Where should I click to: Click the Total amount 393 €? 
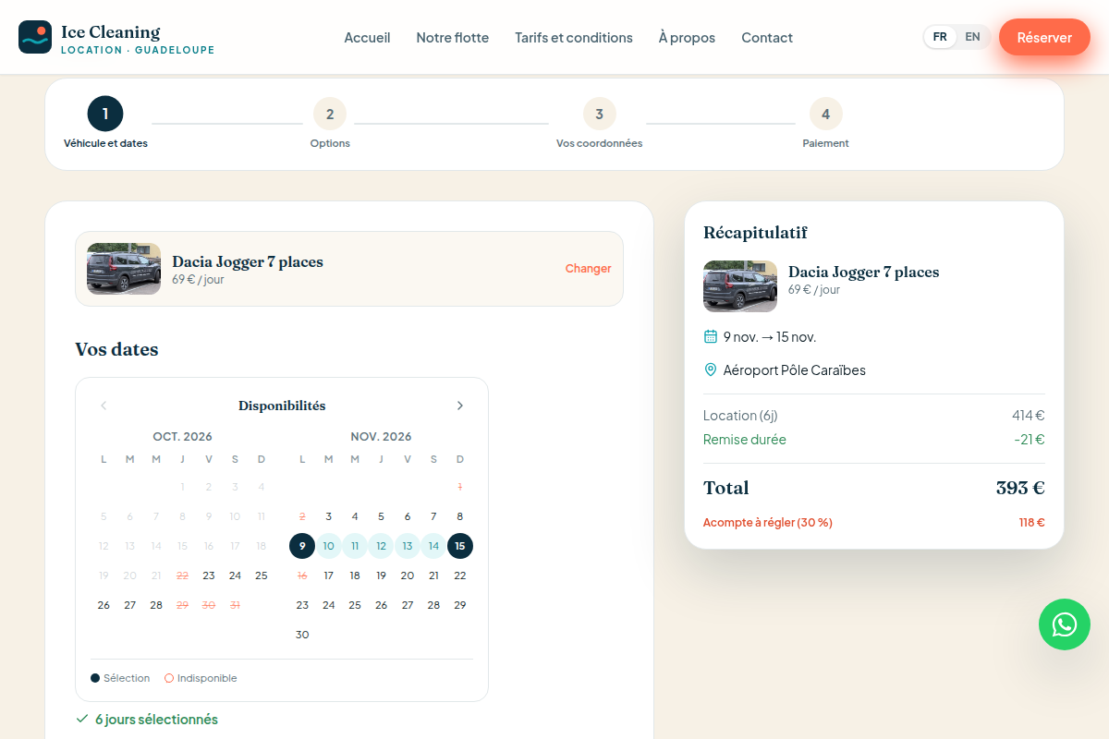click(x=1020, y=488)
